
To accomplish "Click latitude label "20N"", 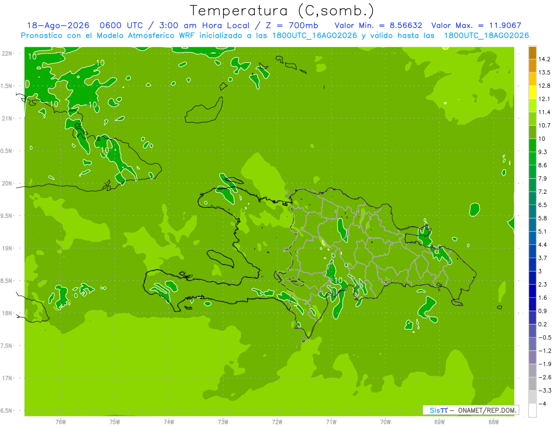I will click(x=7, y=183).
